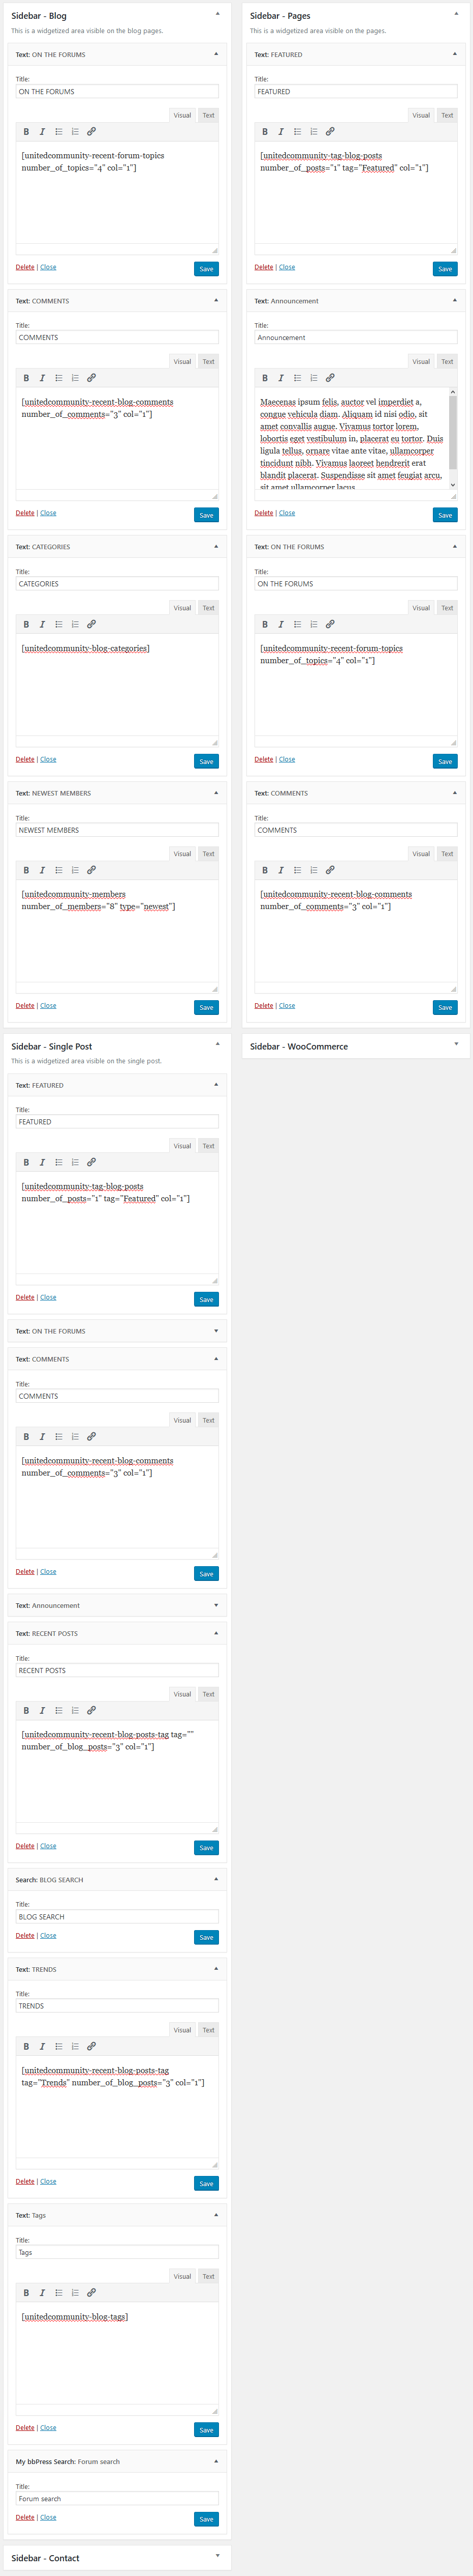Expand collapsed ON THE FORUMS widget in Single Post

(x=216, y=1331)
